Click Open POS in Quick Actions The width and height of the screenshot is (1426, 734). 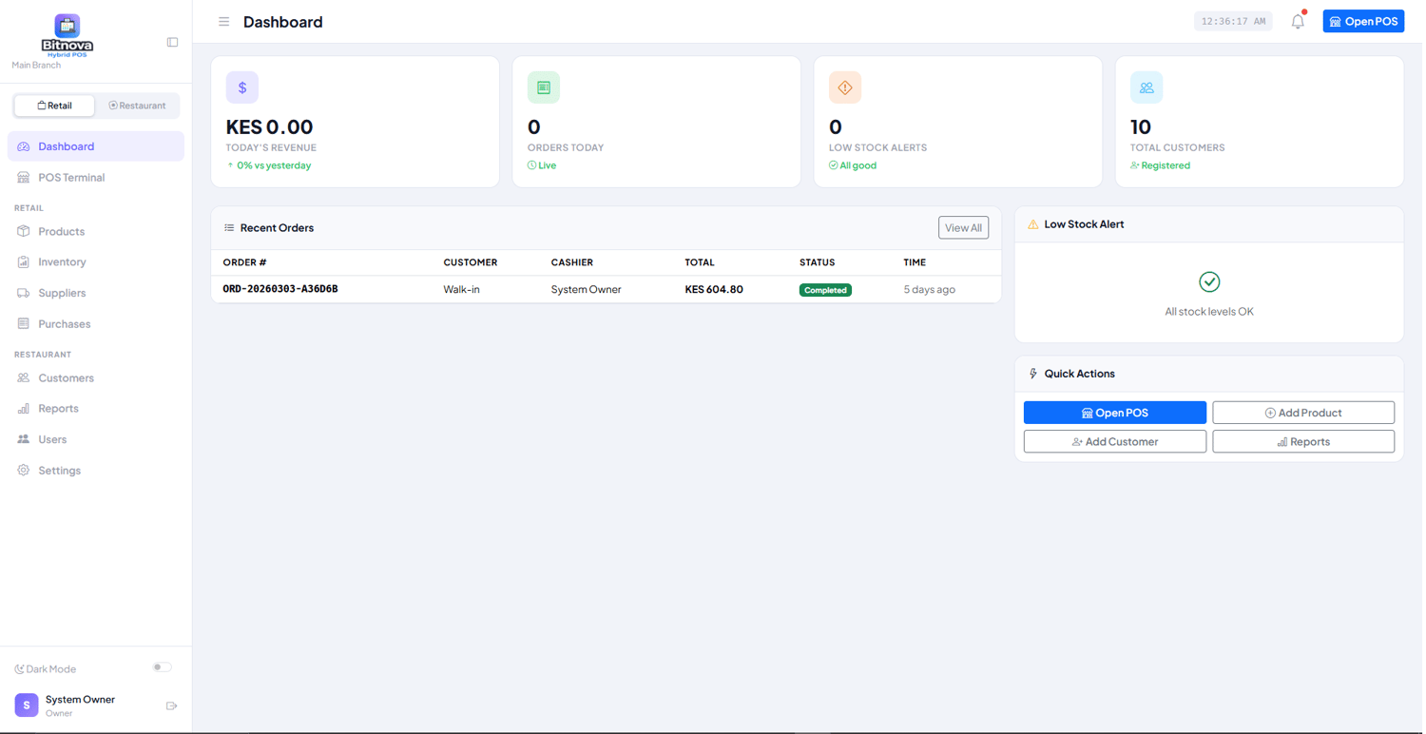click(1115, 413)
